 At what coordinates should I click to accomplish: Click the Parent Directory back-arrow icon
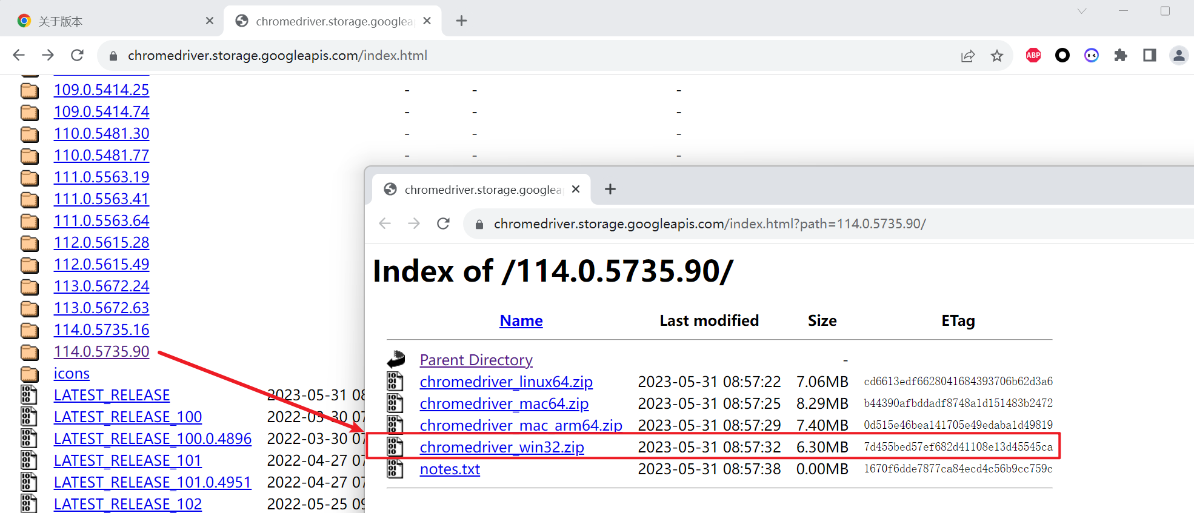tap(396, 359)
